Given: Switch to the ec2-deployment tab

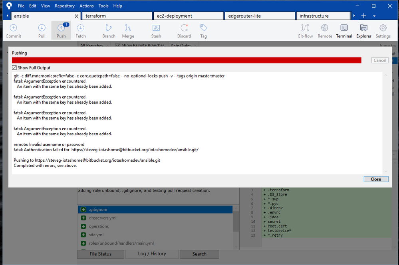Looking at the screenshot, I should tap(189, 16).
